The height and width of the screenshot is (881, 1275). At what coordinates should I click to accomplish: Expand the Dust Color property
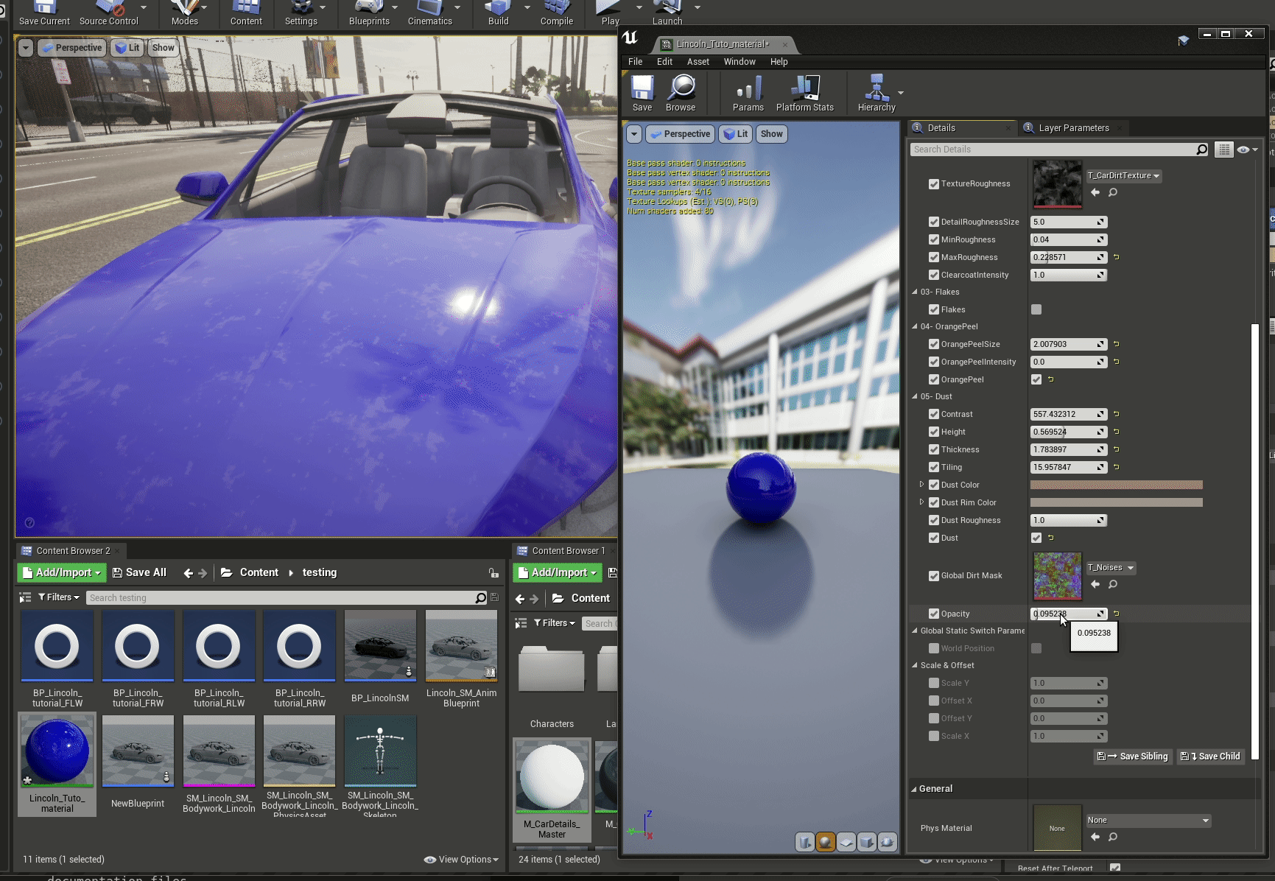921,485
